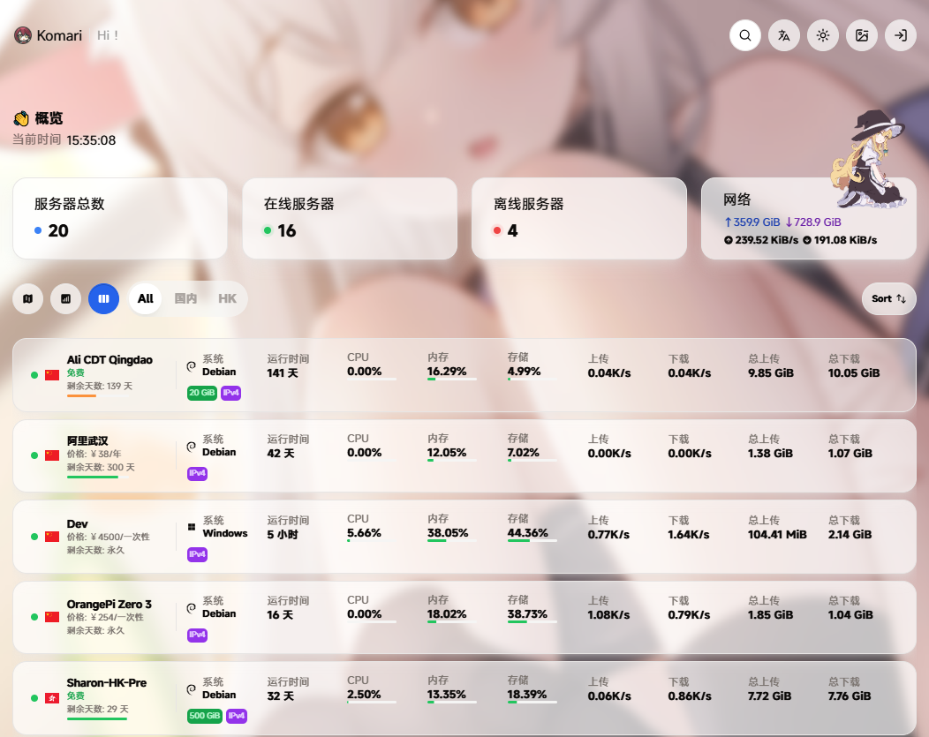Click OrangePi Zero 3 storage bar 38.73%
Viewport: 929px width, 737px height.
[532, 621]
